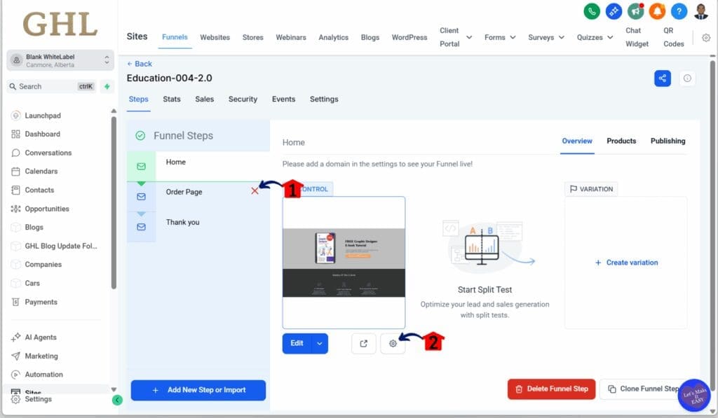The width and height of the screenshot is (718, 418).
Task: Expand the Edit button's dropdown arrow
Action: 320,344
